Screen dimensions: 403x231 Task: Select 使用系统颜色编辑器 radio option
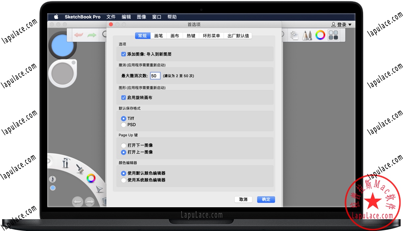pyautogui.click(x=123, y=180)
